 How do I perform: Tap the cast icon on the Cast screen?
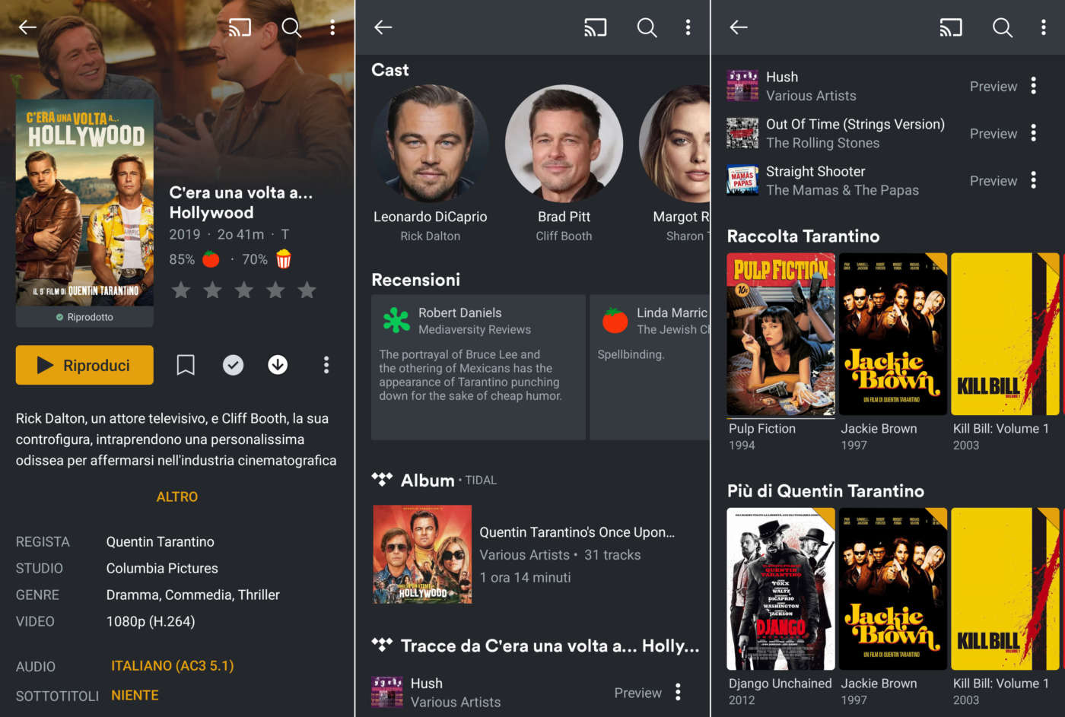tap(596, 28)
